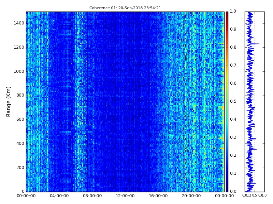Click the 08:00:00 time axis label
This screenshot has width=273, height=204.
pyautogui.click(x=92, y=196)
